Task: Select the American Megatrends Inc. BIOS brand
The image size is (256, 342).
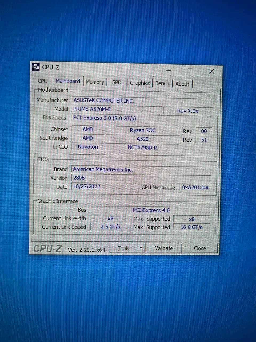Action: coord(141,170)
